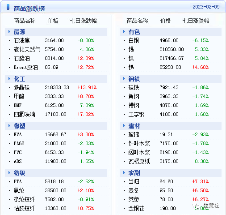Select 槽钢 commodity name

point(134,105)
